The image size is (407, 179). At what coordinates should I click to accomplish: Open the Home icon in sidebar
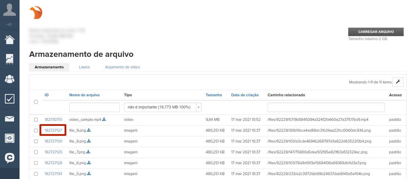tap(9, 40)
